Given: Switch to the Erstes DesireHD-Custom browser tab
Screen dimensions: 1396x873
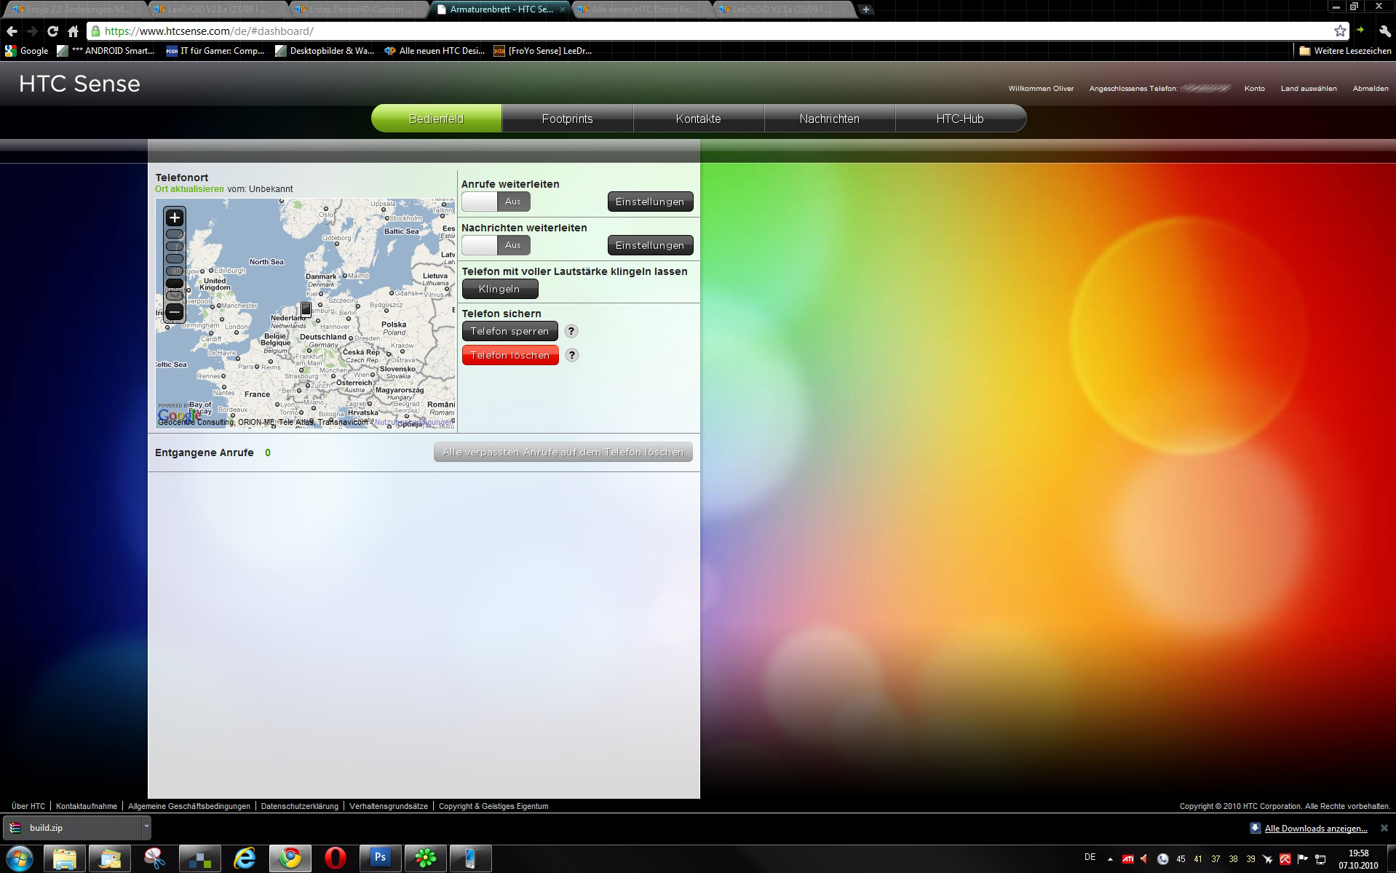Looking at the screenshot, I should coord(358,9).
